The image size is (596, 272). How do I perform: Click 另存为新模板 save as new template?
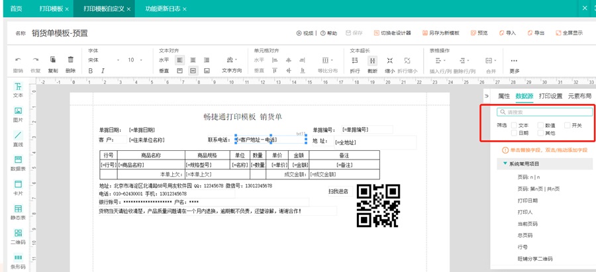point(440,33)
